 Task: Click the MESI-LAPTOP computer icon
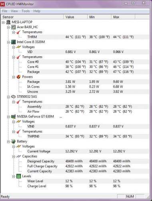click(8, 22)
